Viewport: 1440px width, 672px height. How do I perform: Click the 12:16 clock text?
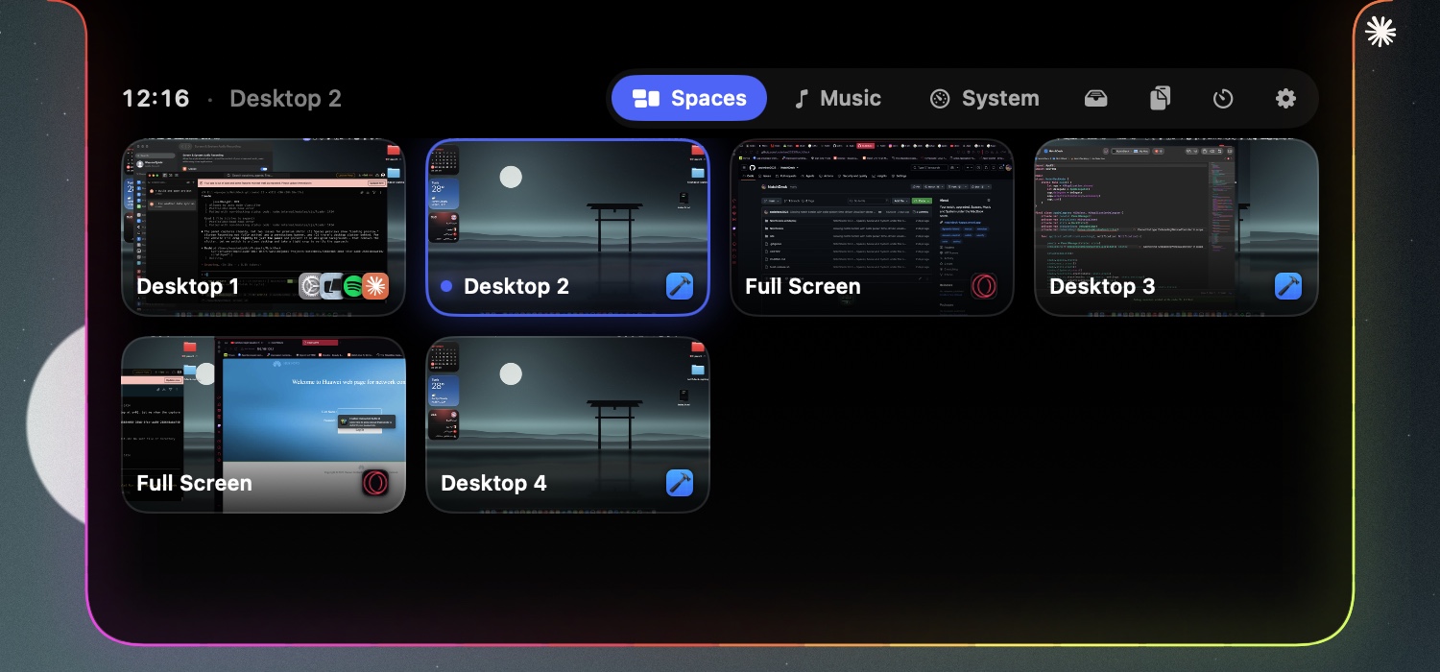156,98
